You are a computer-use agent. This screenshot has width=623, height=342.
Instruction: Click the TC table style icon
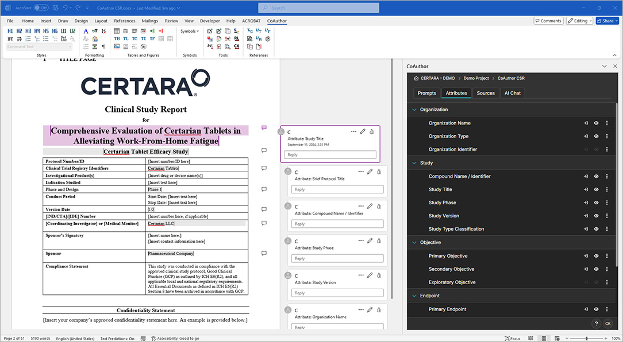(134, 39)
